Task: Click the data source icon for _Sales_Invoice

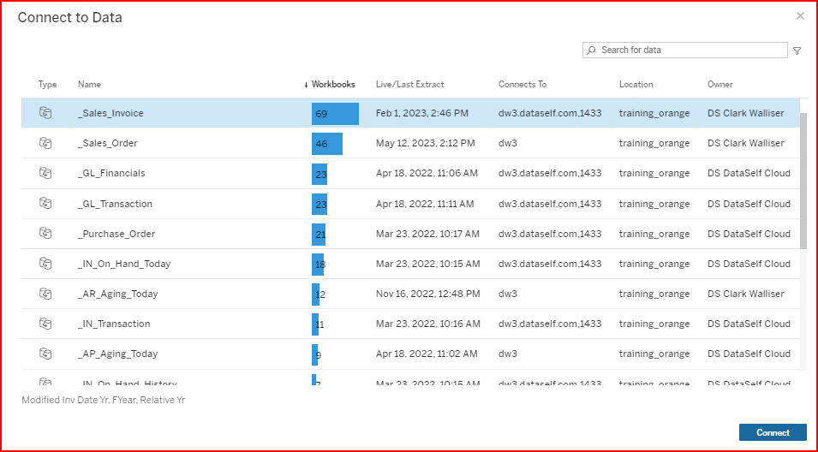Action: coord(46,113)
